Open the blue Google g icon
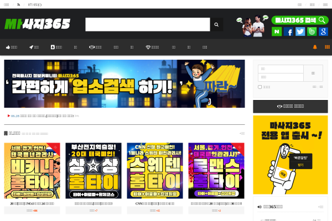The width and height of the screenshot is (332, 221). click(323, 31)
